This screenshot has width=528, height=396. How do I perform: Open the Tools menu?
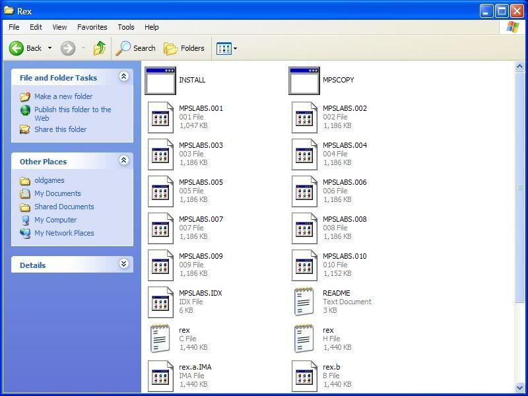click(x=125, y=27)
